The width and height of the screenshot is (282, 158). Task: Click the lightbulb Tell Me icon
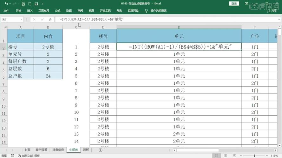point(146,11)
